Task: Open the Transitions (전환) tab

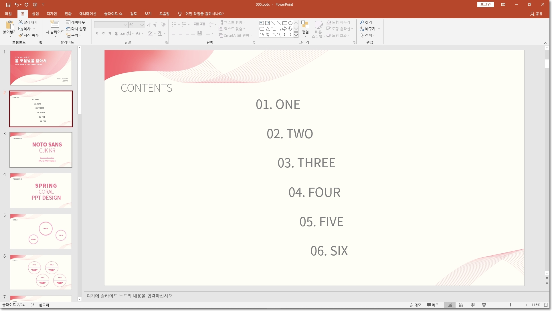Action: 68,14
